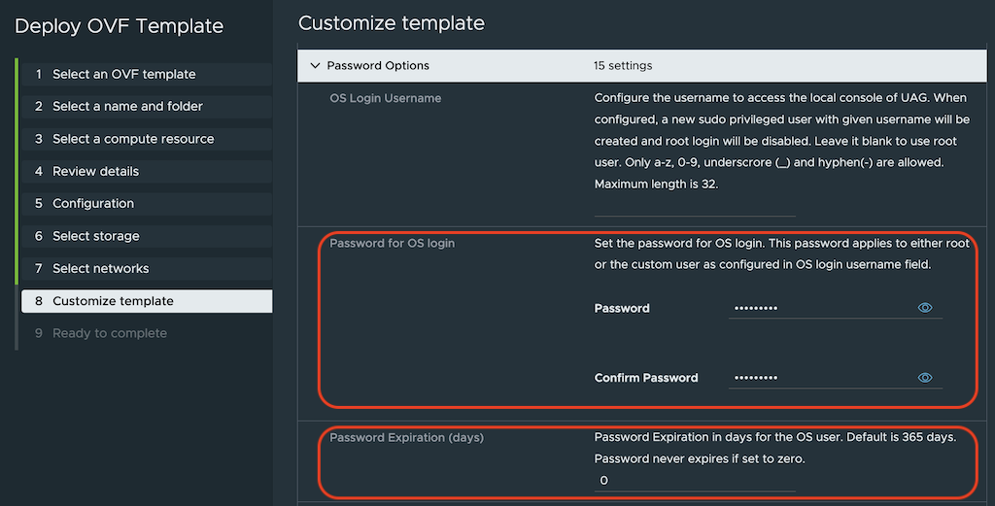Reveal the Confirm Password field via eye icon
Viewport: 995px width, 506px height.
click(x=925, y=378)
